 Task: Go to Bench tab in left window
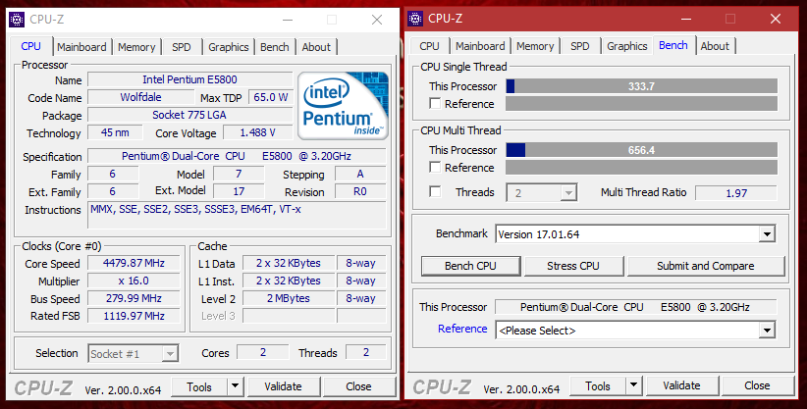[x=274, y=47]
